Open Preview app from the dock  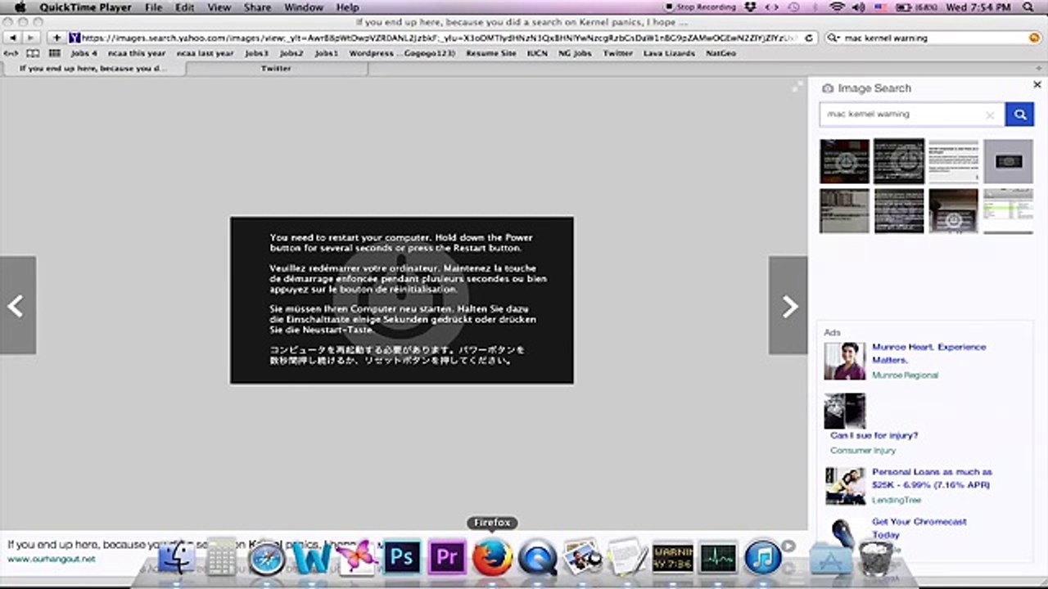[583, 558]
